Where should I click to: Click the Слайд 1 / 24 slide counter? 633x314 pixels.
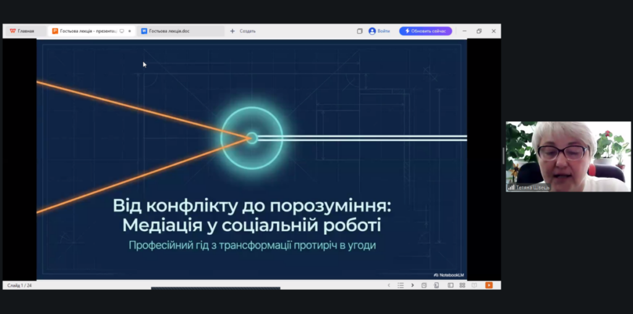pos(19,285)
